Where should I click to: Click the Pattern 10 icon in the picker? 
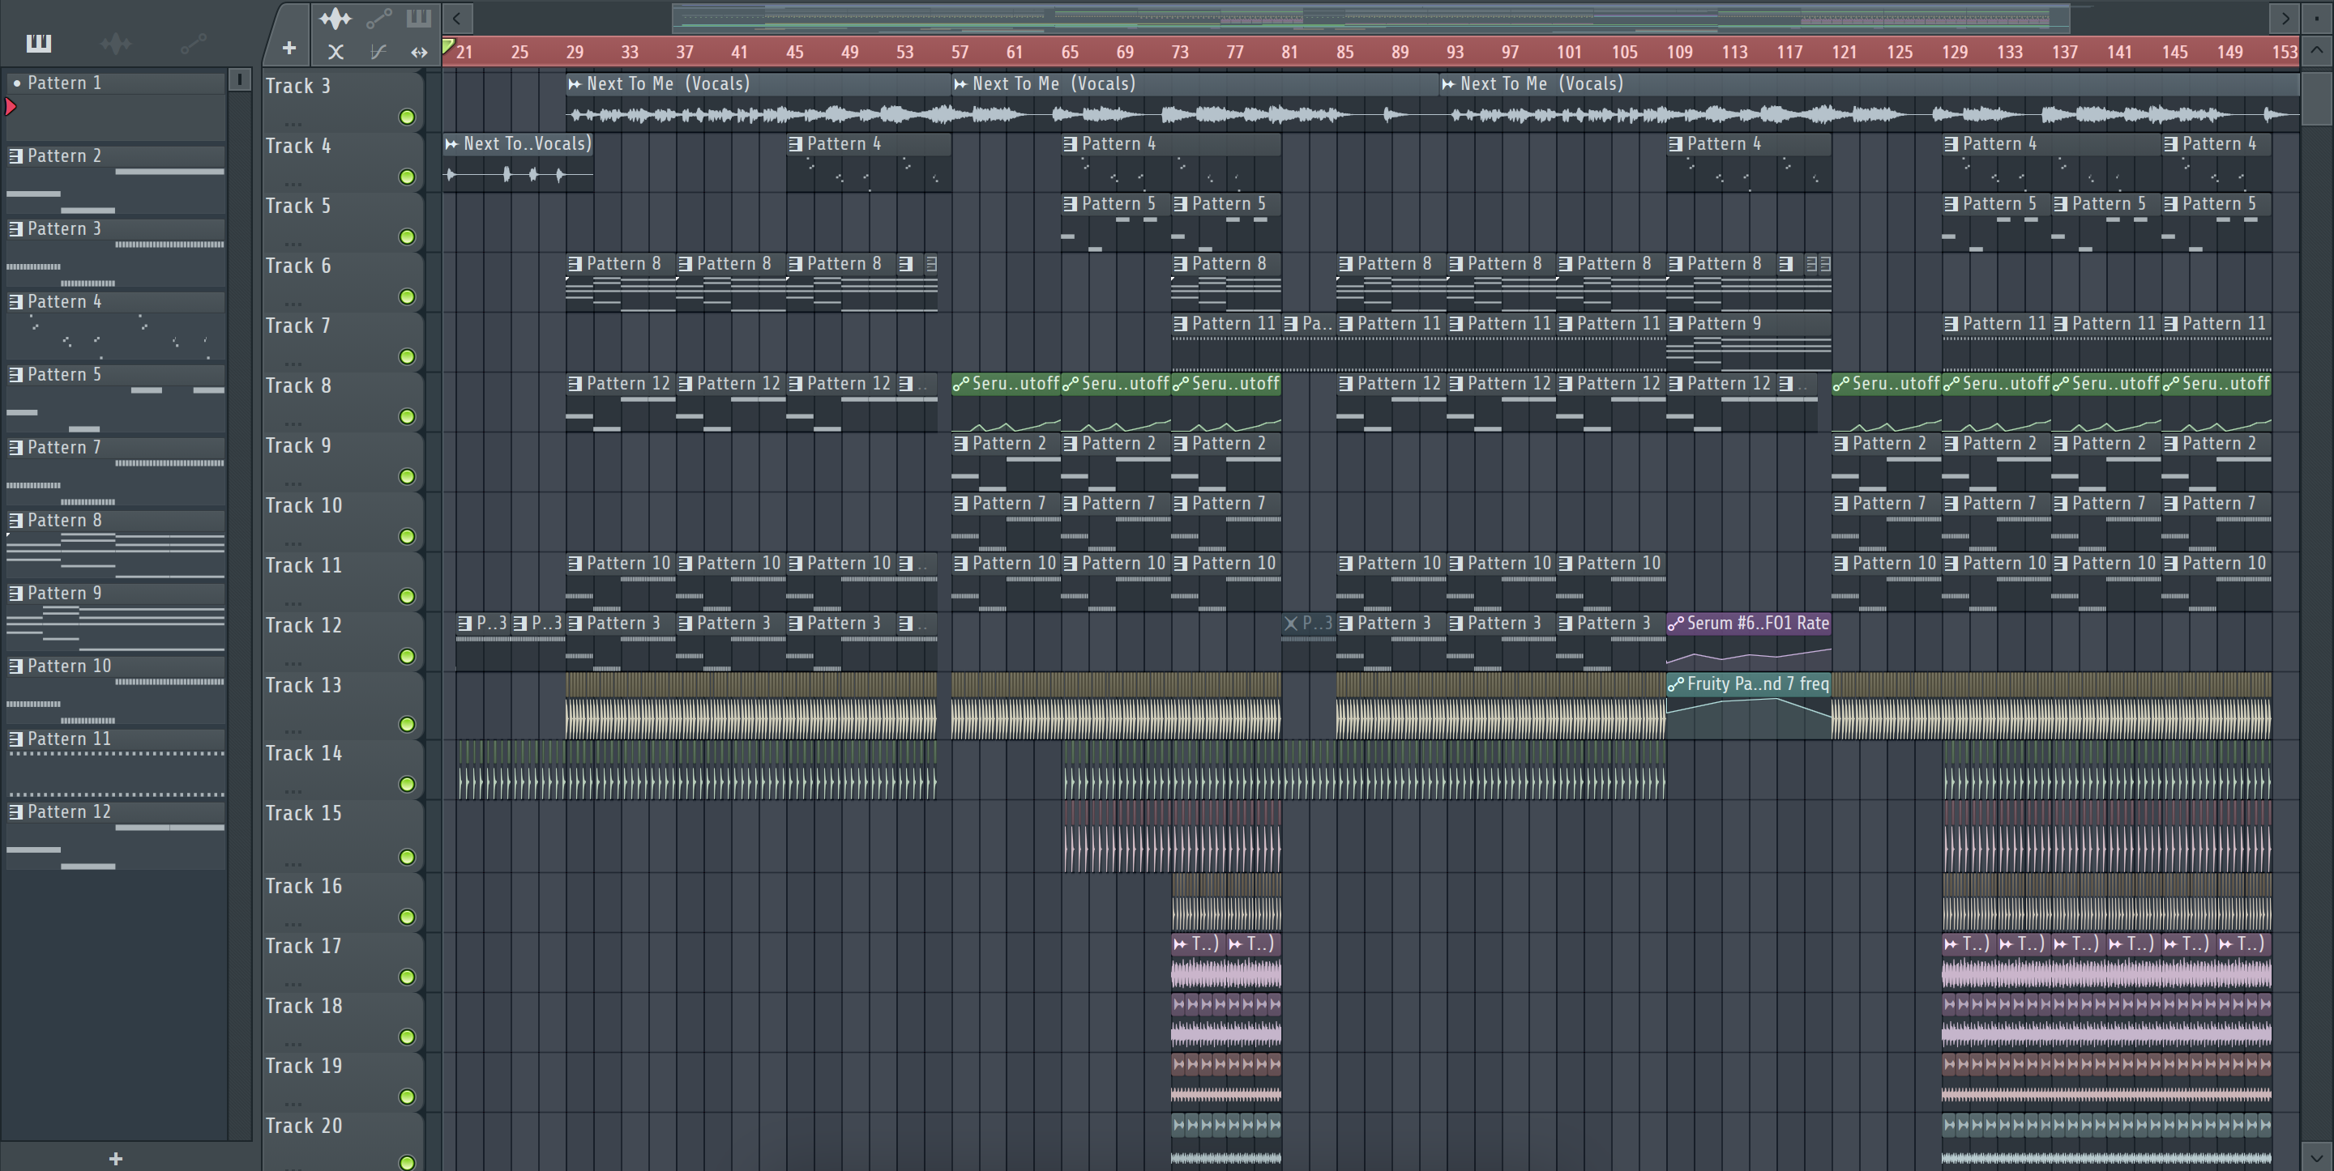click(15, 666)
